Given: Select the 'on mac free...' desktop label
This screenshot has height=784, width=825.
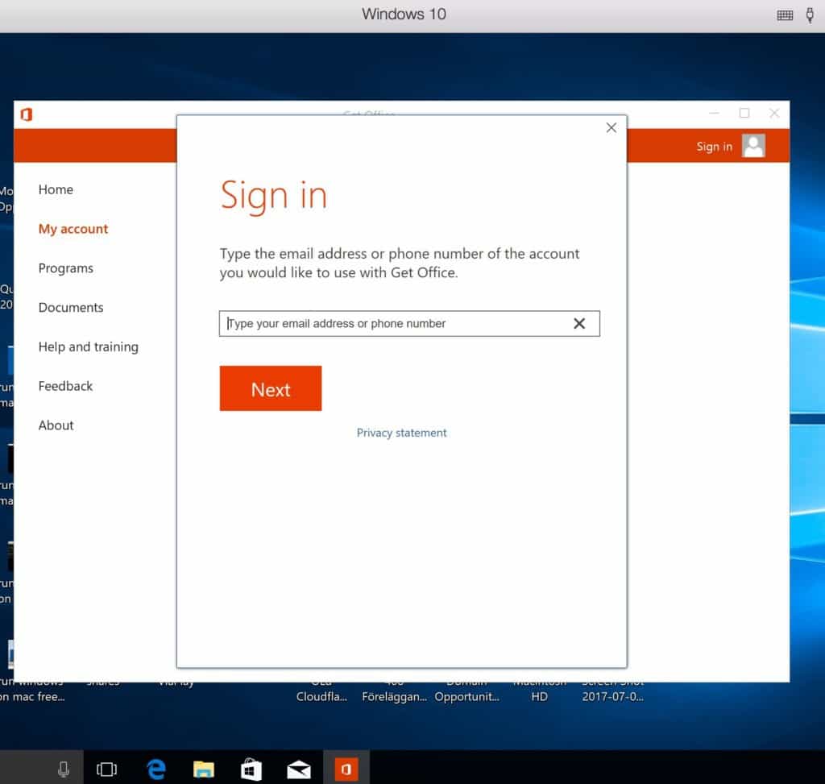Looking at the screenshot, I should 32,697.
